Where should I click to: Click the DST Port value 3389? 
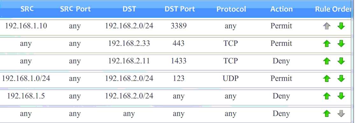(x=179, y=26)
